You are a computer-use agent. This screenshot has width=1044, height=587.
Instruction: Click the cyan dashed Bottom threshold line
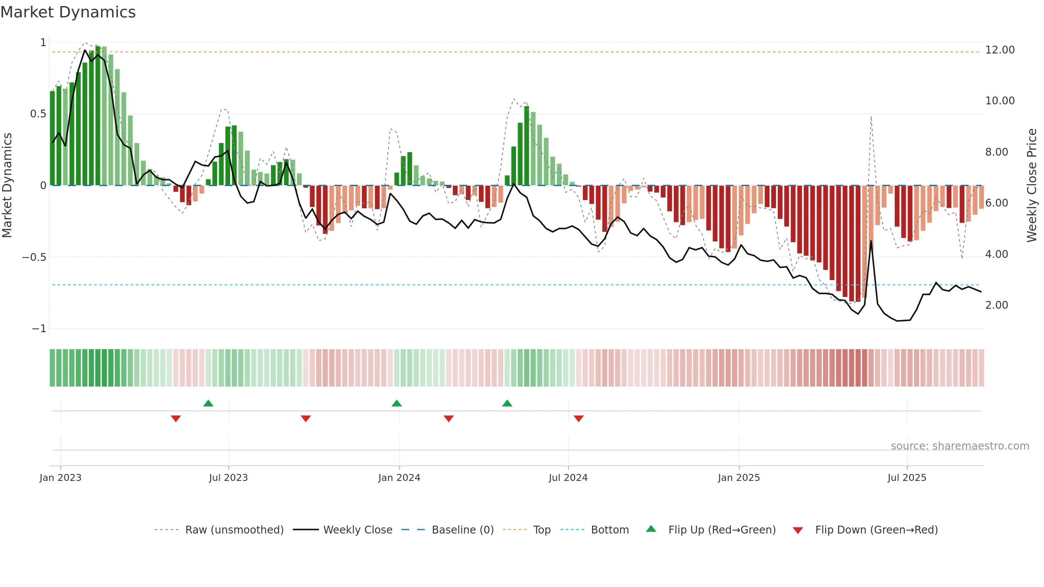[x=515, y=285]
